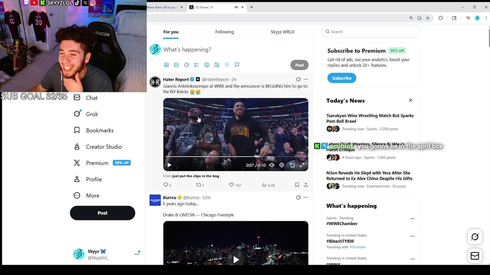Screen dimensions: 490x275
Task: Add a GIF to the post composer
Action: [176, 65]
